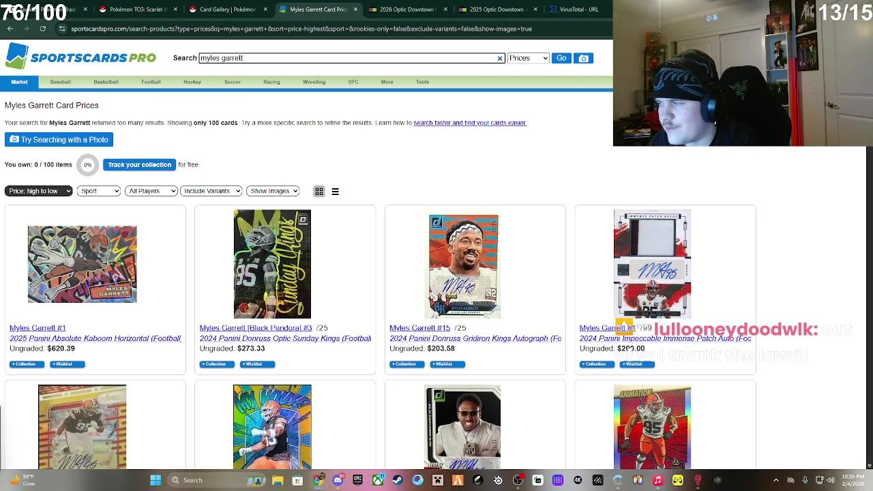Switch to list view icon
The width and height of the screenshot is (873, 491).
click(x=336, y=192)
